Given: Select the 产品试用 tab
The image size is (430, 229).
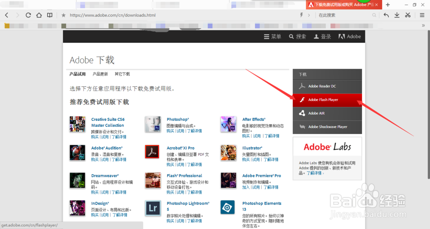Looking at the screenshot, I should pos(77,74).
